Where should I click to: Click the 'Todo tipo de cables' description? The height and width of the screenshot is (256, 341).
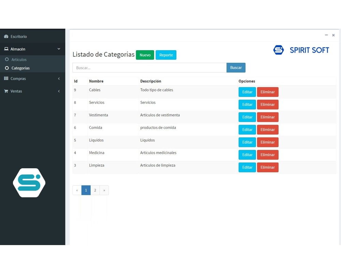(157, 90)
